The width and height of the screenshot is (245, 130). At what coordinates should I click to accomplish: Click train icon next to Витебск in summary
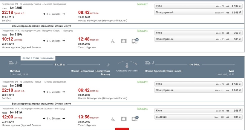(x=11, y=63)
